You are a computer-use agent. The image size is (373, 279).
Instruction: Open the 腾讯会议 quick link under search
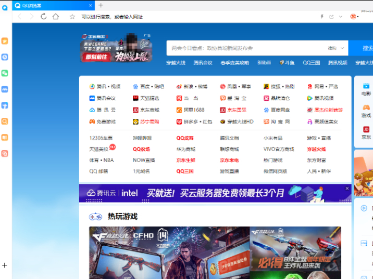[x=203, y=63]
